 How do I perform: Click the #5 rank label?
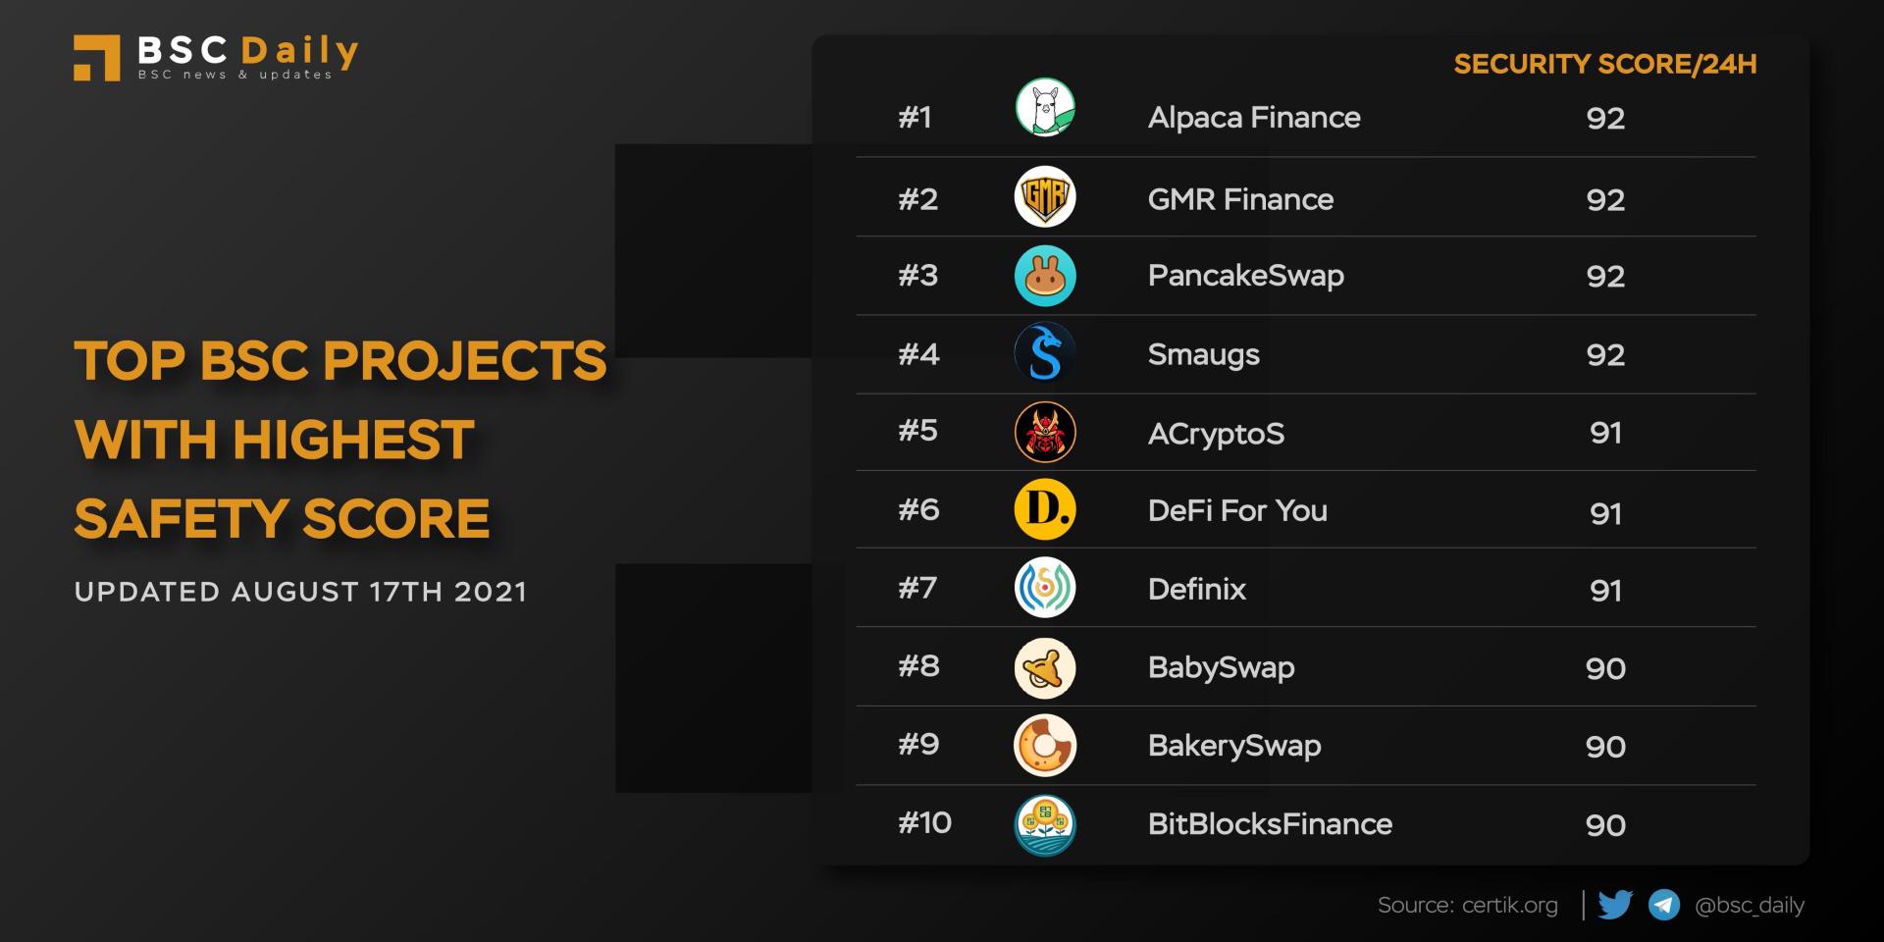[x=917, y=431]
